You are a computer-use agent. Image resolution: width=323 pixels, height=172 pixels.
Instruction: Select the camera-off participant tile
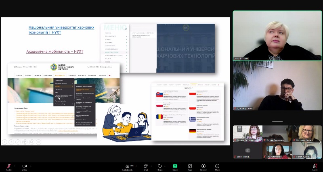tap(247, 150)
